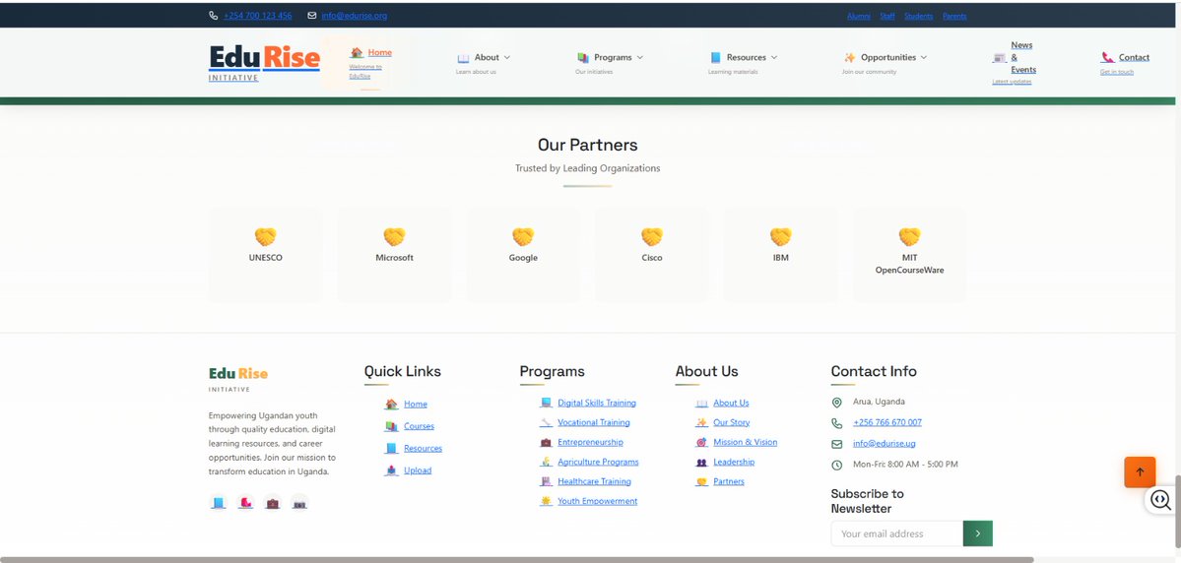The height and width of the screenshot is (563, 1181).
Task: Click the envelope icon in top bar
Action: [312, 15]
